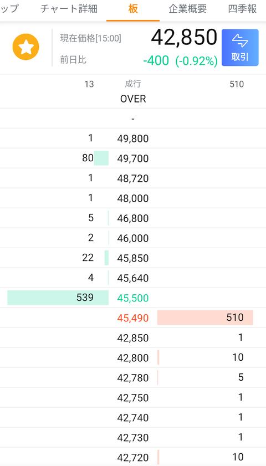
Task: Choose the 49,800 price level
Action: tap(133, 139)
